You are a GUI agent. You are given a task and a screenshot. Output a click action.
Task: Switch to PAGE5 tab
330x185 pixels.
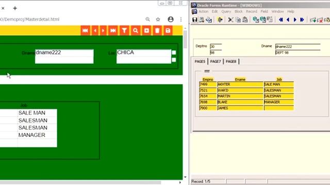click(200, 61)
